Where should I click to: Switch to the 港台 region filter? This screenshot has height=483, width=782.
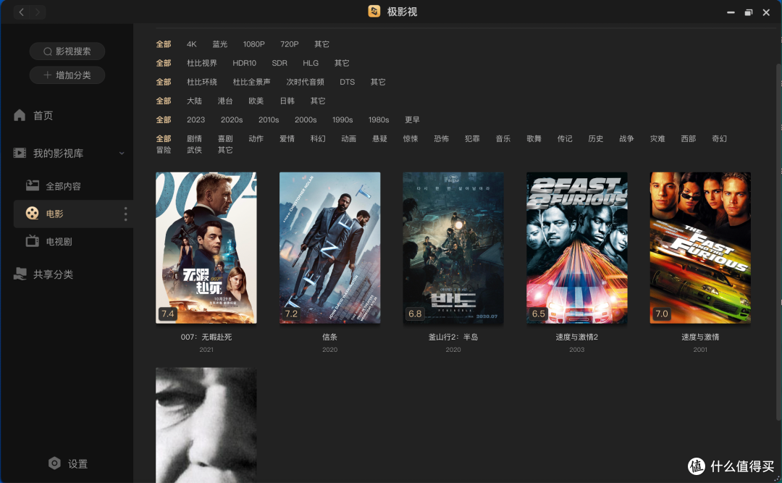tap(224, 101)
